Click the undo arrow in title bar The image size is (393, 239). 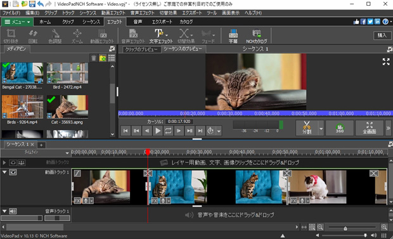[40, 4]
